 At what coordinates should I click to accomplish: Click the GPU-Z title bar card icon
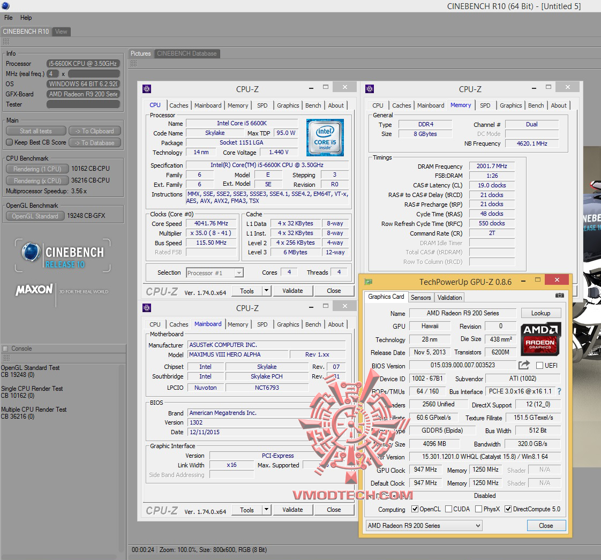pos(369,282)
